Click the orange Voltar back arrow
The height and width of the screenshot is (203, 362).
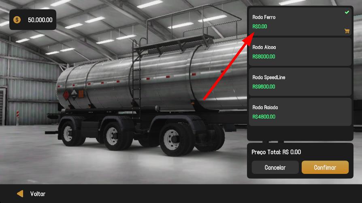(x=20, y=194)
